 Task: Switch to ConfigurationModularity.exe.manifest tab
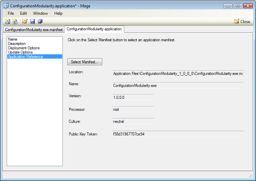click(x=34, y=29)
